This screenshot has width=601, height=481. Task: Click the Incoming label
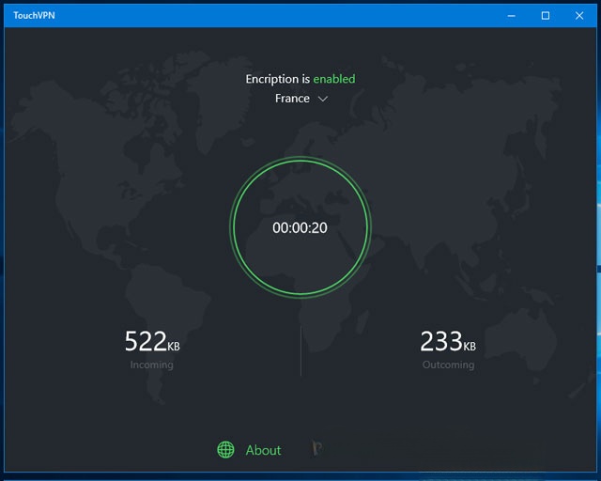pyautogui.click(x=152, y=365)
